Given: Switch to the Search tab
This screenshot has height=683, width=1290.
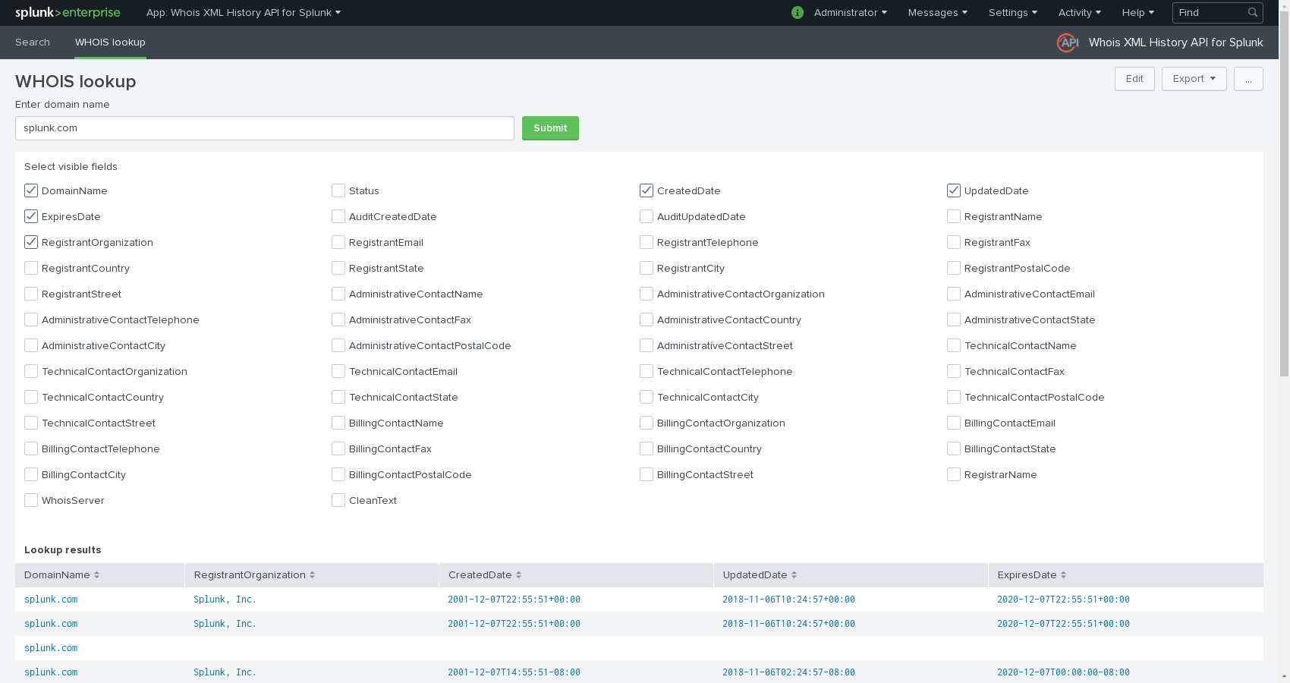Looking at the screenshot, I should point(33,42).
